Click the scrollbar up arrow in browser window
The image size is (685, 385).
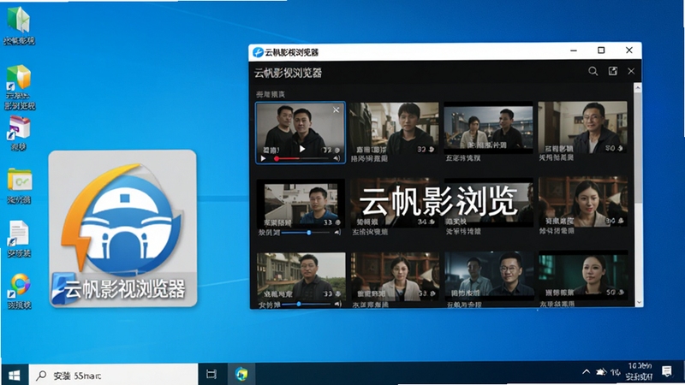coord(638,88)
